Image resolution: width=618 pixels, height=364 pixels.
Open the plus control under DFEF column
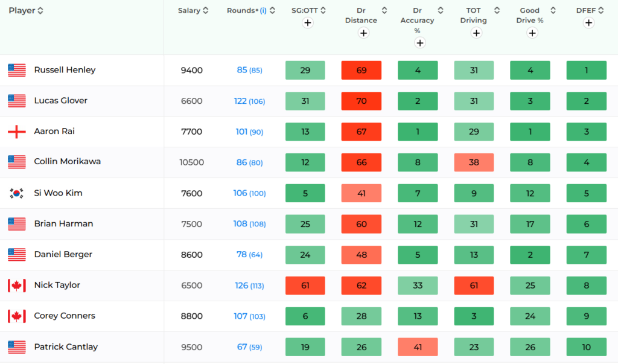click(x=588, y=22)
